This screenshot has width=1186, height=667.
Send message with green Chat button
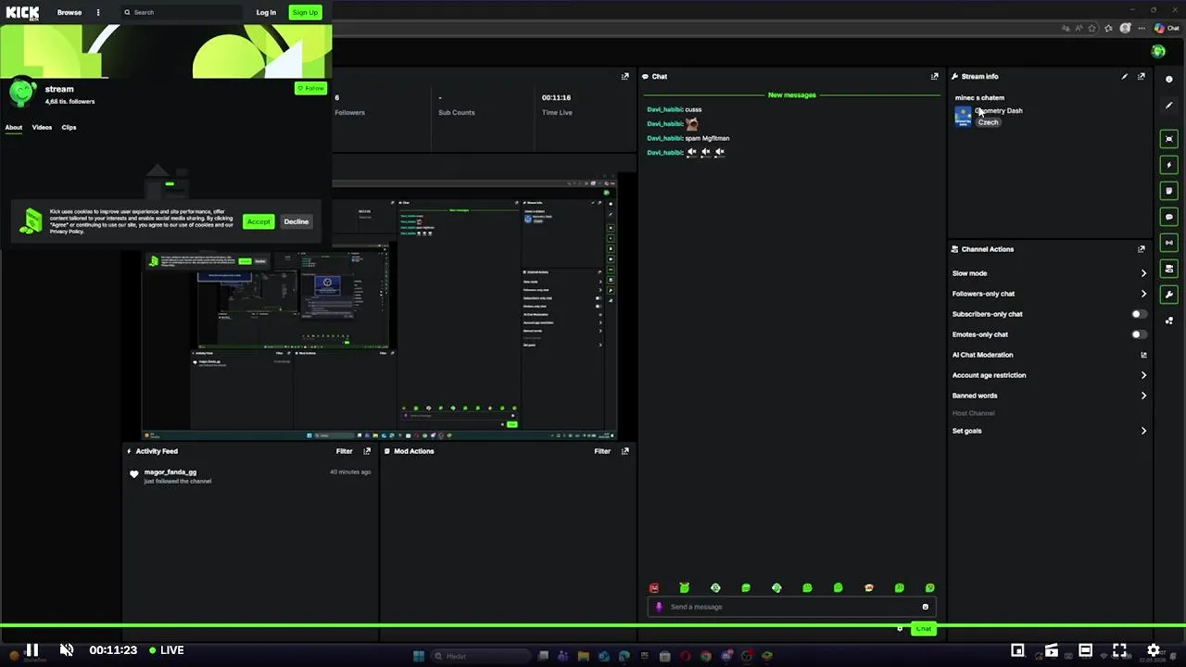click(923, 629)
